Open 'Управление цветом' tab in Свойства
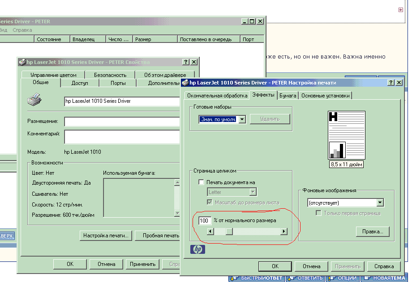This screenshot has height=282, width=412. click(53, 75)
